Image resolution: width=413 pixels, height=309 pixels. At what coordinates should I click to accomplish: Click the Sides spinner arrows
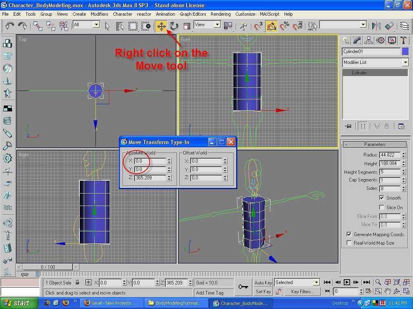[403, 188]
